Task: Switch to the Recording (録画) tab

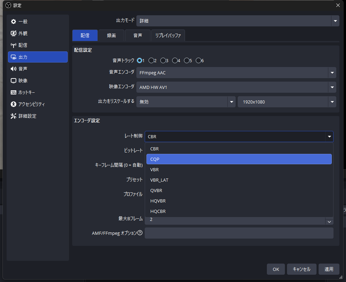Action: [x=111, y=35]
